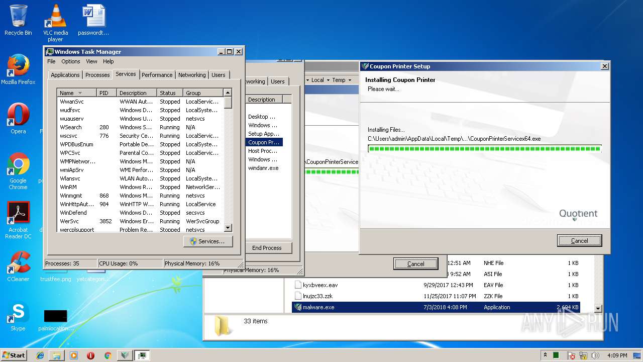Open the Help menu in Task Manager
The height and width of the screenshot is (362, 643).
[x=109, y=61]
